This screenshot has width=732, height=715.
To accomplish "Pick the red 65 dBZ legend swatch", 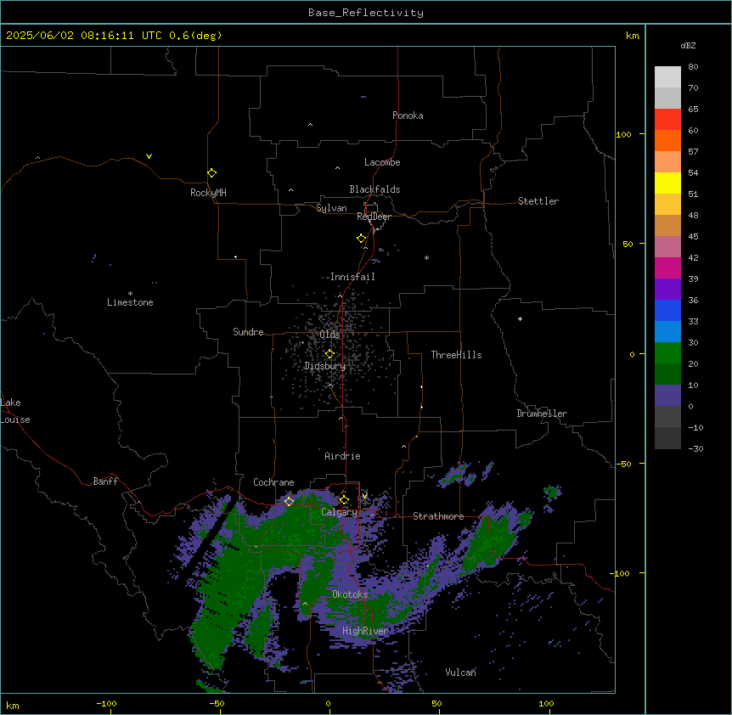I will (667, 119).
